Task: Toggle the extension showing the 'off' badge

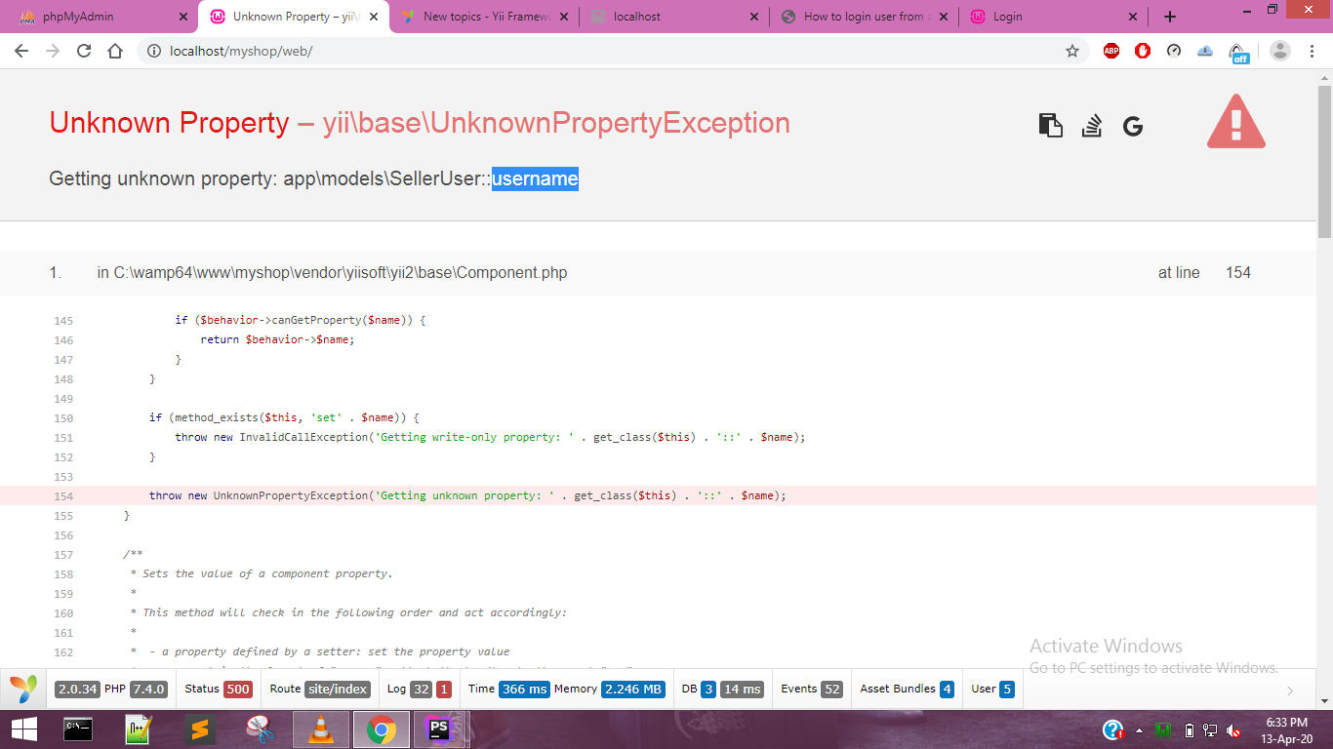Action: (x=1237, y=52)
